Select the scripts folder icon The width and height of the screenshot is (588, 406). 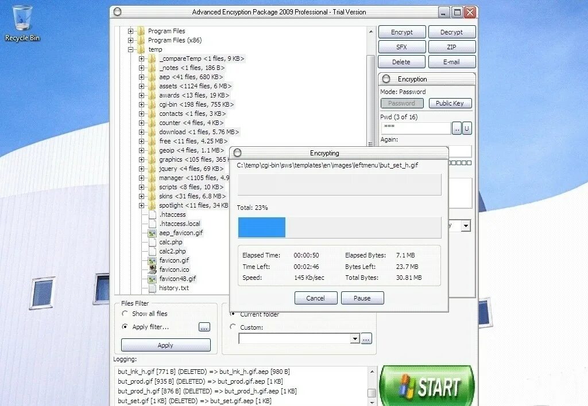pyautogui.click(x=152, y=187)
